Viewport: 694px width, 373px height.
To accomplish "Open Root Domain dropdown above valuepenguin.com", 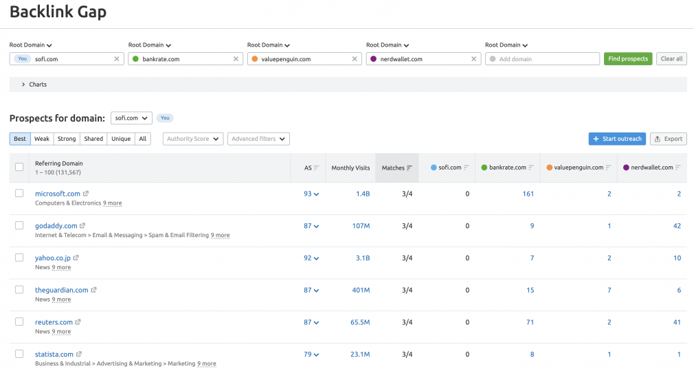I will pyautogui.click(x=269, y=45).
